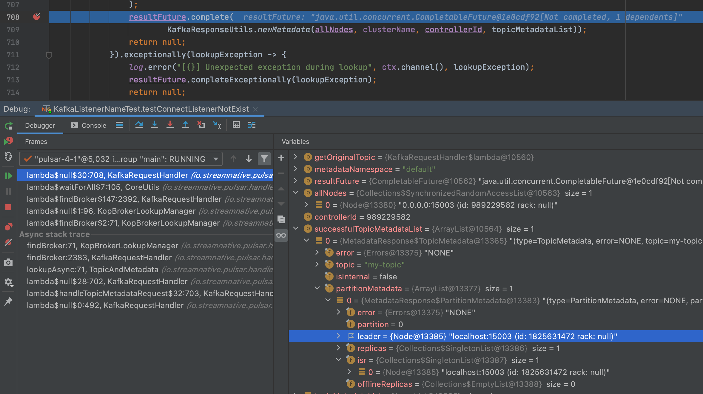
Task: Stop debugging with the red square
Action: [x=8, y=207]
